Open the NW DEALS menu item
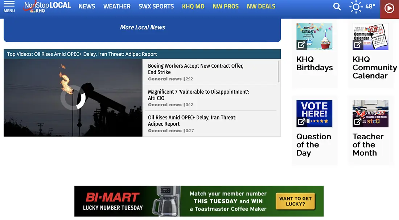Screen dimensions: 399x220 [x=261, y=7]
